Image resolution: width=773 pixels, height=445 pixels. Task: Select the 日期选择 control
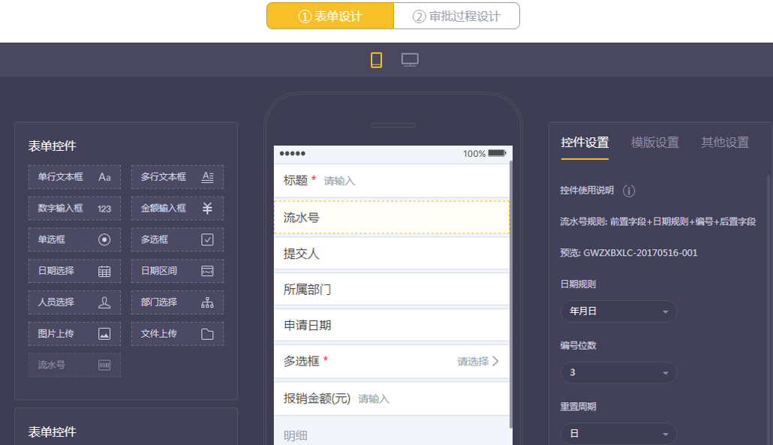pos(74,271)
